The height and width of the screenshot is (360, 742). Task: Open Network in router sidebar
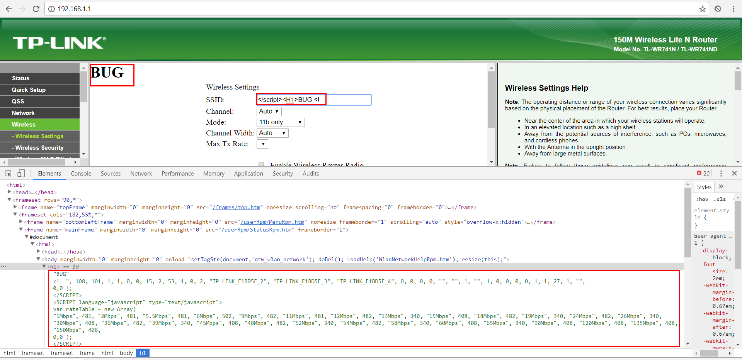40,113
